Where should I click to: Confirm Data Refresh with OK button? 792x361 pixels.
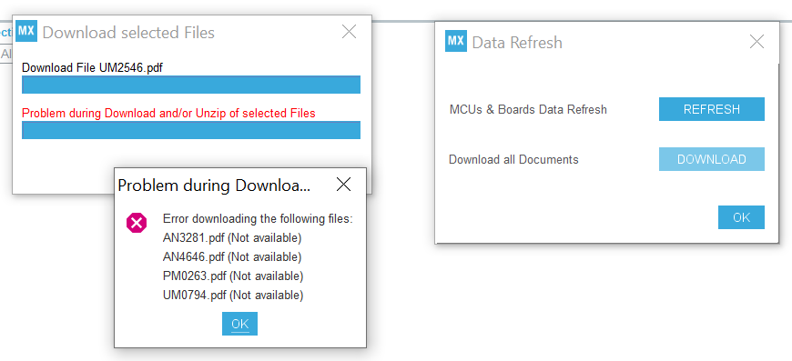point(741,217)
